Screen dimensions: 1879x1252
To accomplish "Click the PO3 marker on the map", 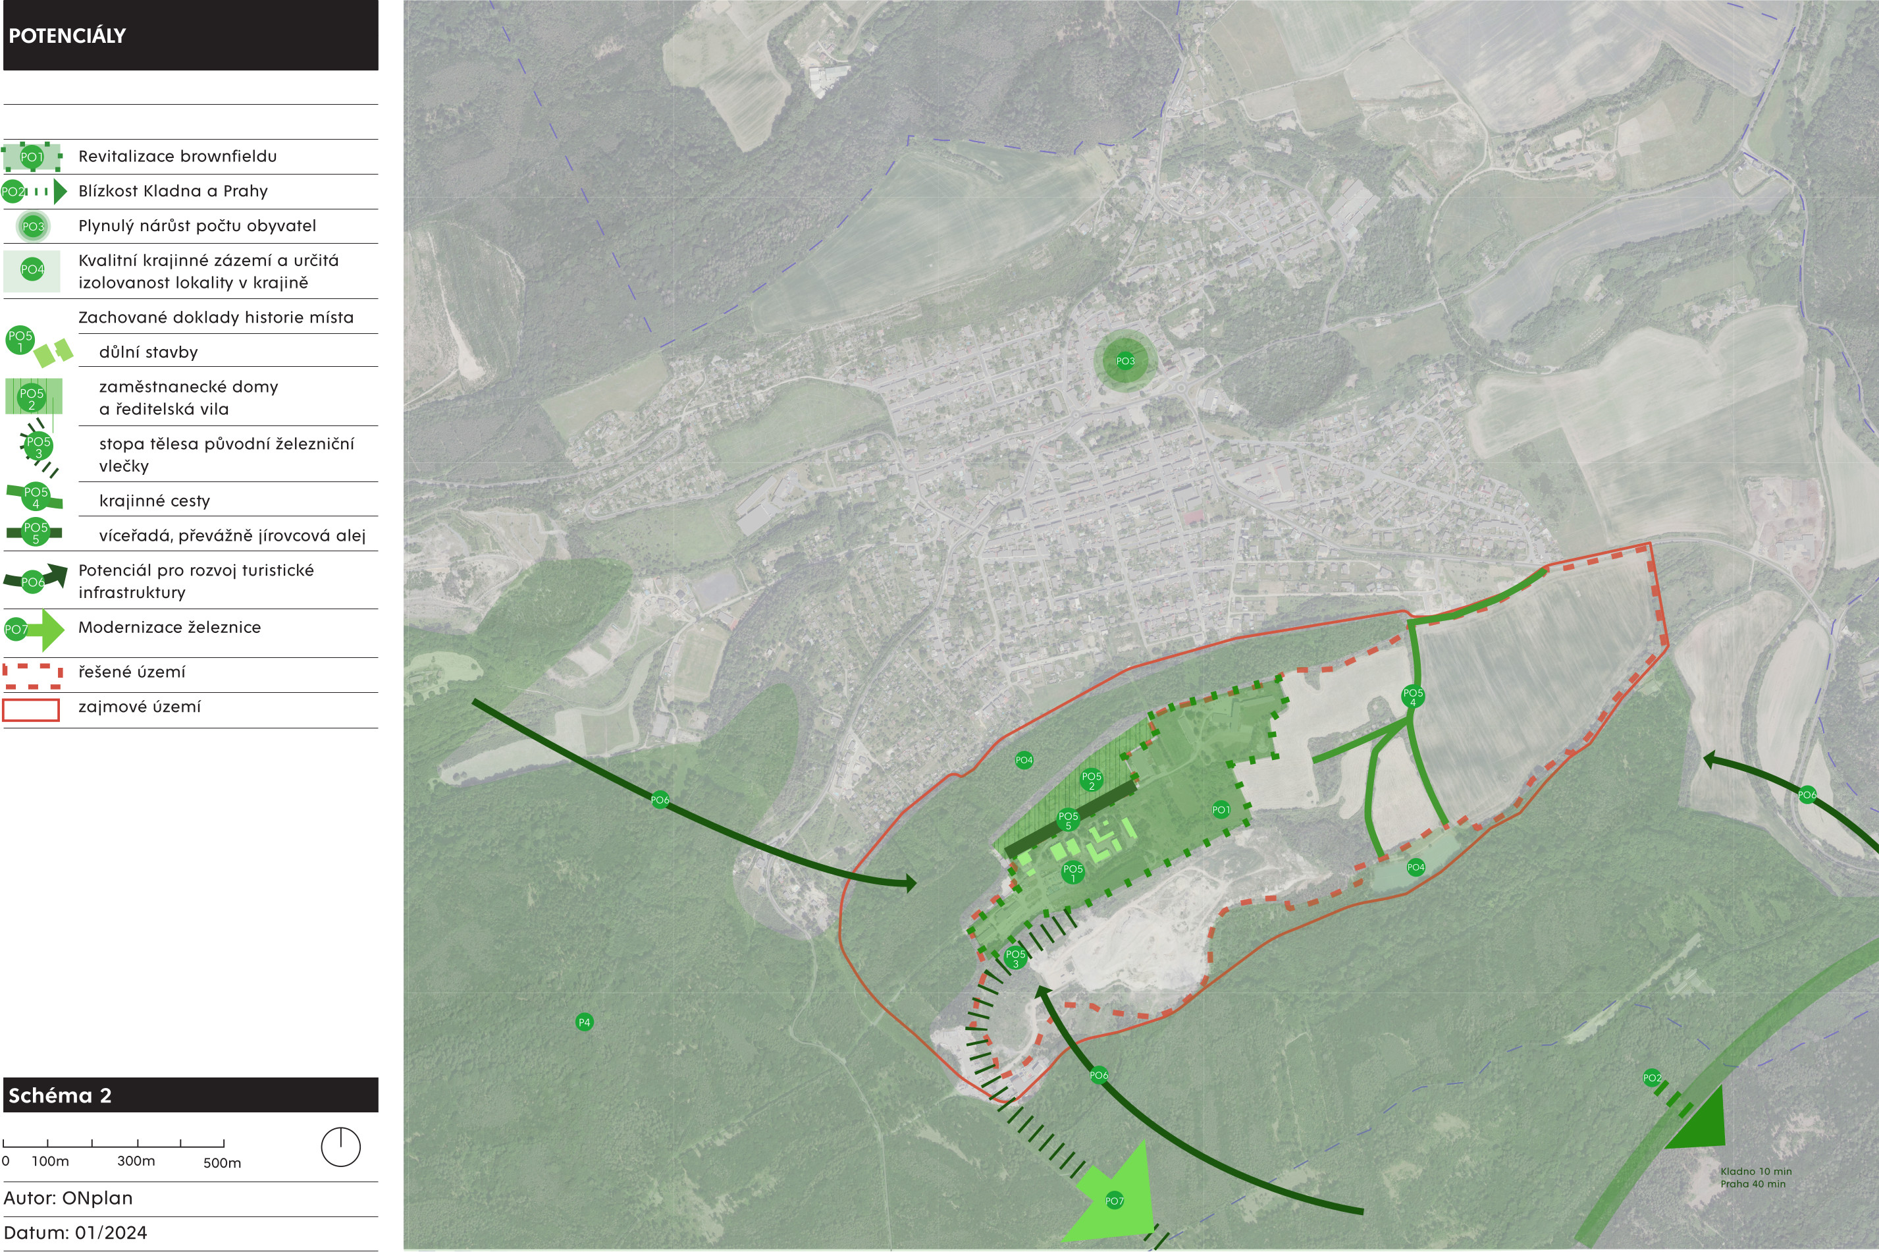I will (1125, 361).
